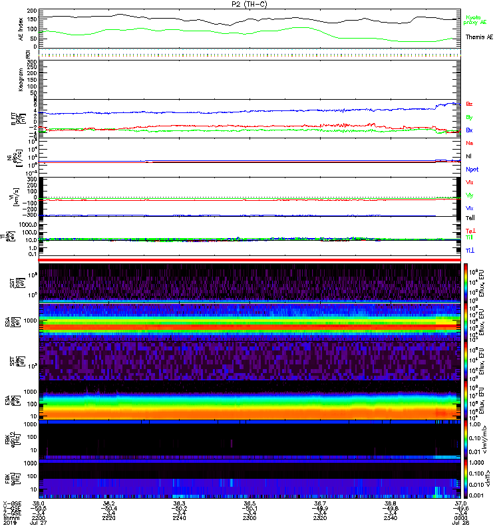
Task: Select the Themis AE legend label
Action: 479,37
